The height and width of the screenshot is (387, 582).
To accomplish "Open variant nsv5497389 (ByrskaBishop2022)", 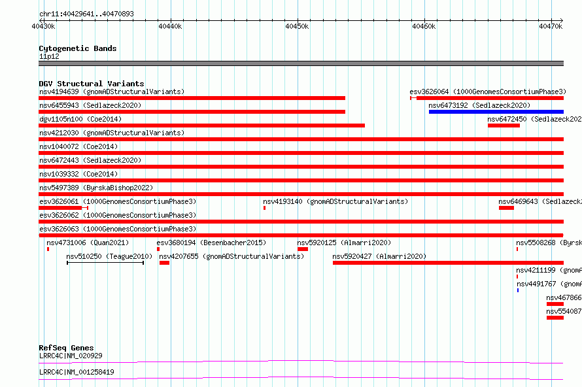I will point(96,188).
